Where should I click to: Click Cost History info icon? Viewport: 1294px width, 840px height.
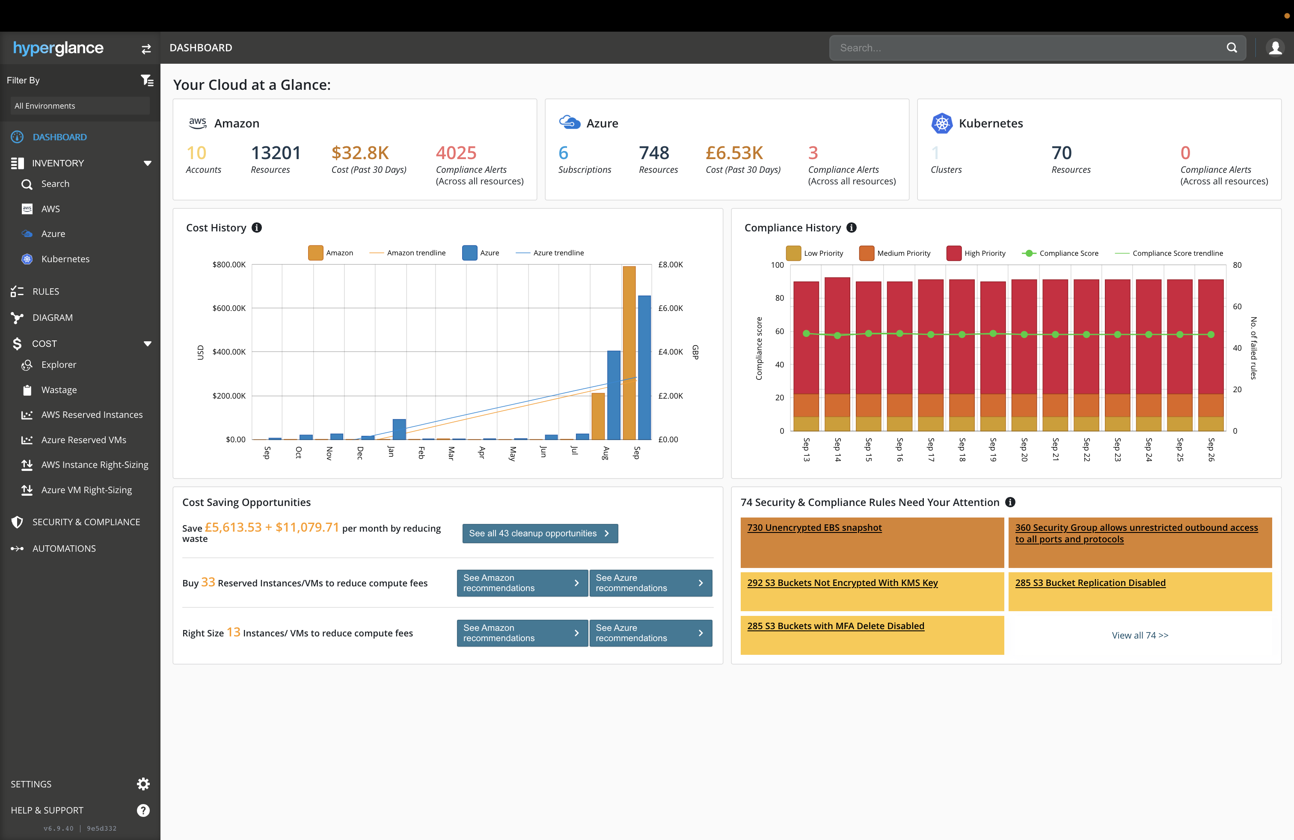257,228
